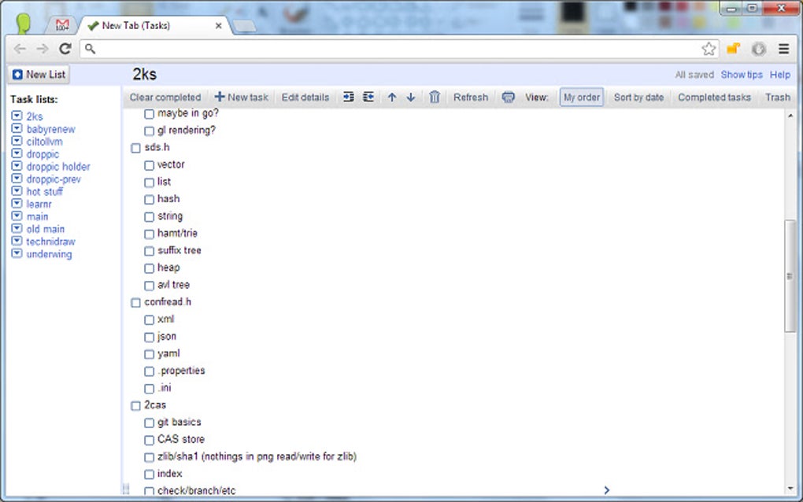Image resolution: width=803 pixels, height=502 pixels.
Task: Move task up with arrow icon
Action: point(392,98)
